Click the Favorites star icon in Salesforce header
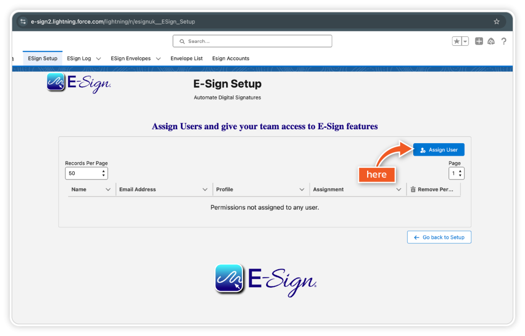 click(457, 42)
